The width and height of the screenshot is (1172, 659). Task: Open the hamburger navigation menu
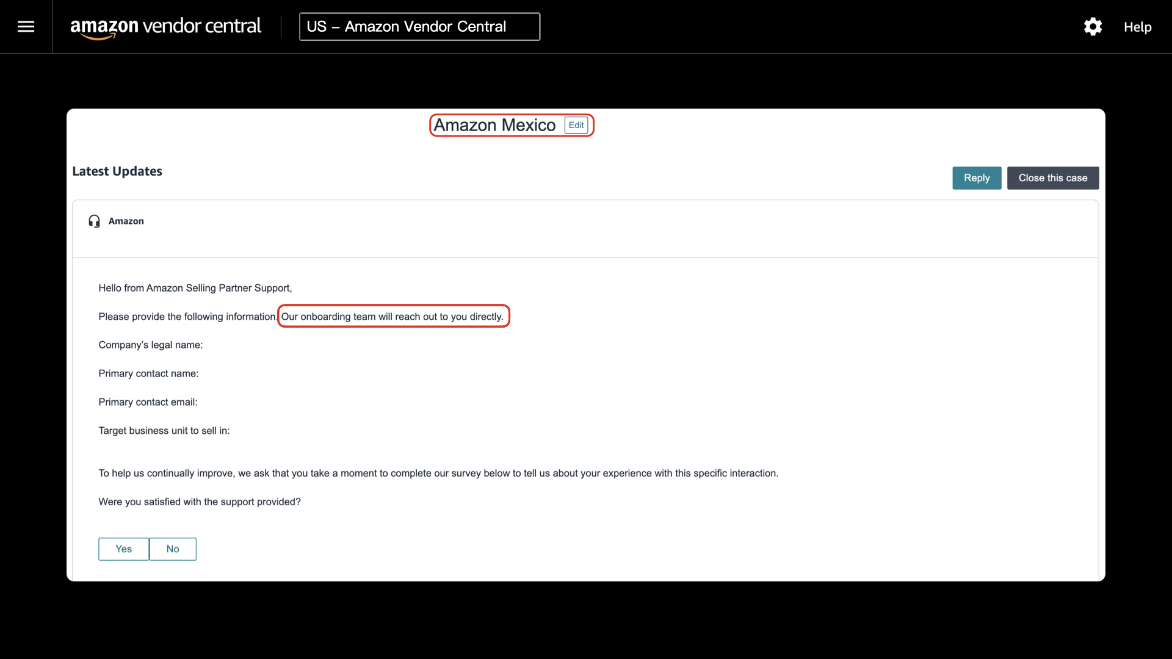tap(26, 26)
